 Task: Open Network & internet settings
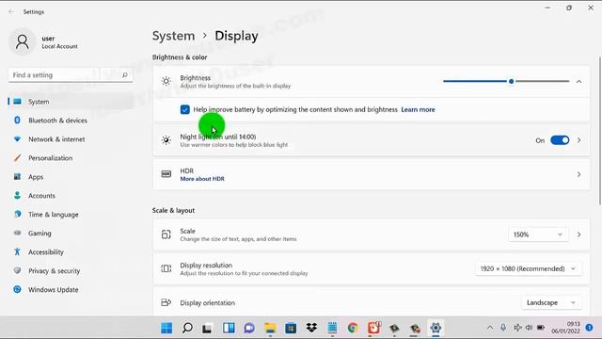(71, 139)
